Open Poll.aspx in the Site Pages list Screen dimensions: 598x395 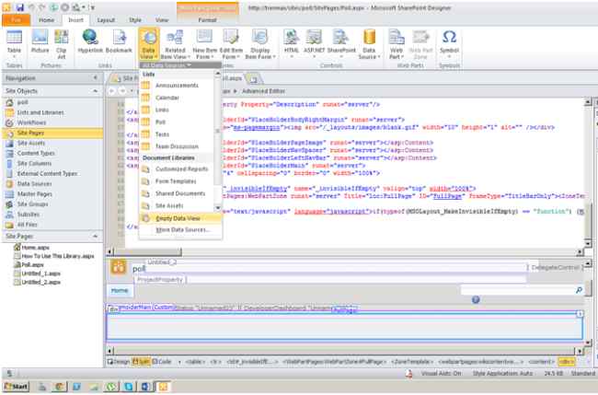(x=31, y=262)
